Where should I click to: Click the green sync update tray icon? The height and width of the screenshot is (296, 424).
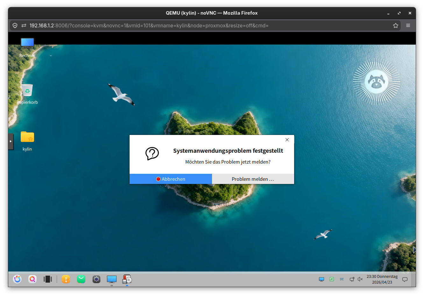[332, 279]
